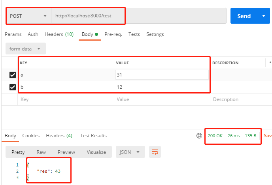Screen dimensions: 272x185
Task: Click the empty Key placeholder cell
Action: coord(66,99)
